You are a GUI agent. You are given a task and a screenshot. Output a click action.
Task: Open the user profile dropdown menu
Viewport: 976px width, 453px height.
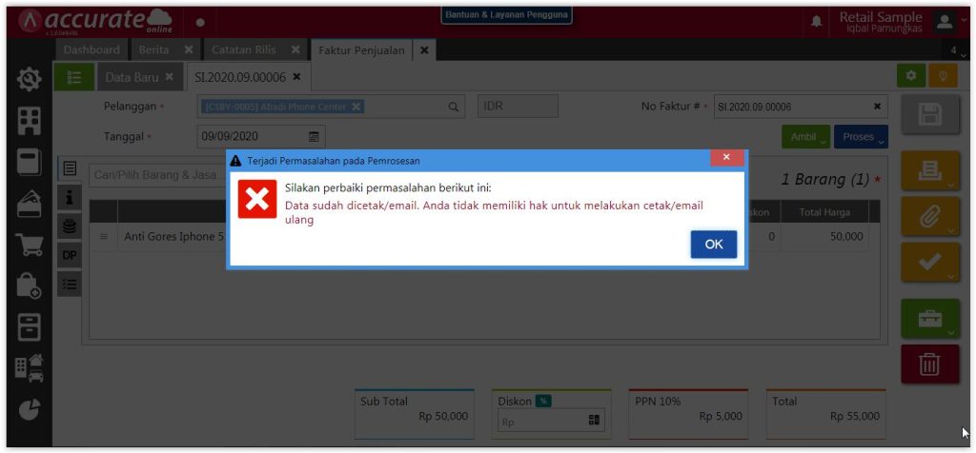[949, 20]
